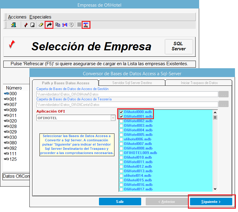The width and height of the screenshot is (238, 212).
Task: Uncheck Ofihotel000.mdb checkbox
Action: click(x=121, y=112)
